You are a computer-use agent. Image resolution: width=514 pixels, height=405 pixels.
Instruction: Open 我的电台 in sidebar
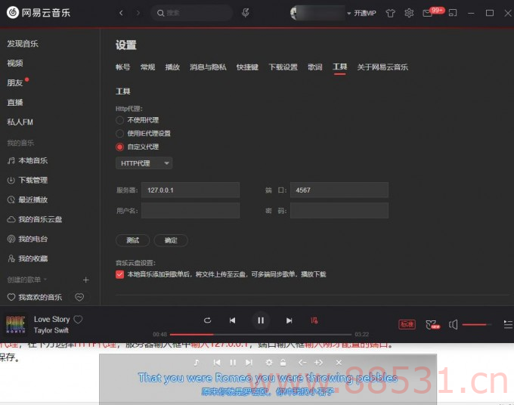27,239
